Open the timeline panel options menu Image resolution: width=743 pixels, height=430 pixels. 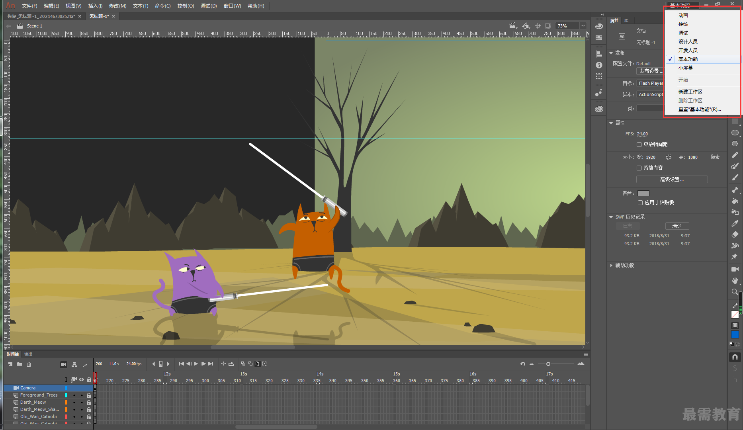tap(585, 354)
